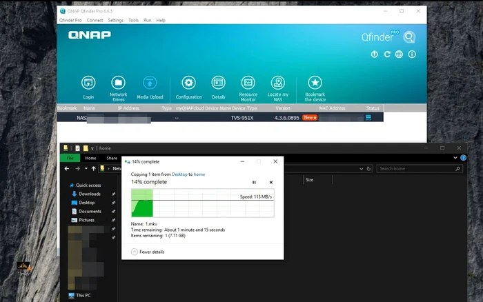Viewport: 483px width, 302px height.
Task: Open the Settings menu in Qfinder
Action: 115,20
